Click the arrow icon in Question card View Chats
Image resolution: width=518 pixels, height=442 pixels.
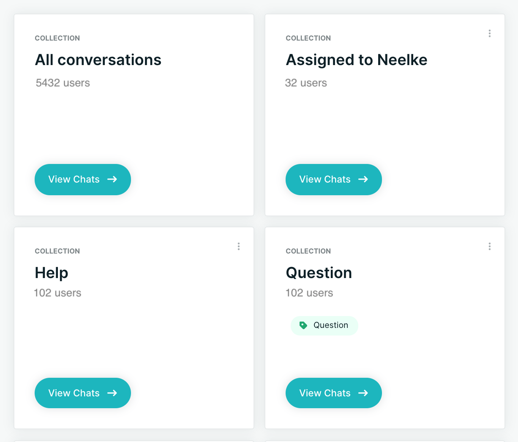pyautogui.click(x=363, y=393)
